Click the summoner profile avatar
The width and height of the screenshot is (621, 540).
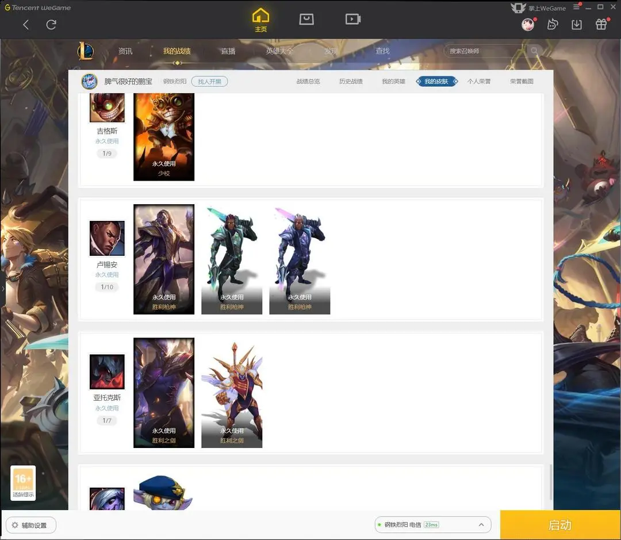pyautogui.click(x=90, y=81)
